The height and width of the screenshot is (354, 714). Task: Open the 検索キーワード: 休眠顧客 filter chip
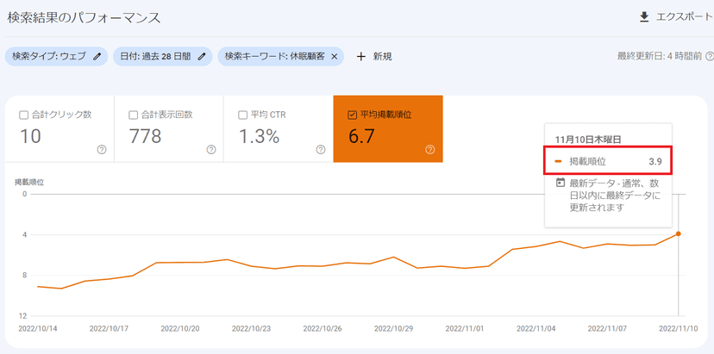[280, 57]
